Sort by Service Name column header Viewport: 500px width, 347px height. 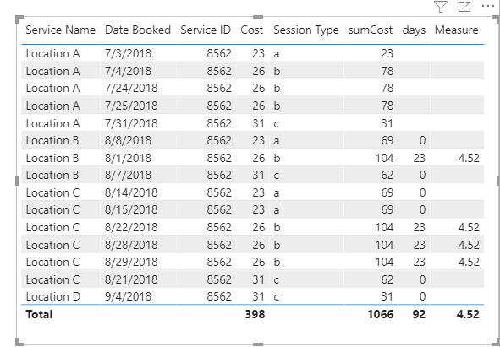[61, 30]
